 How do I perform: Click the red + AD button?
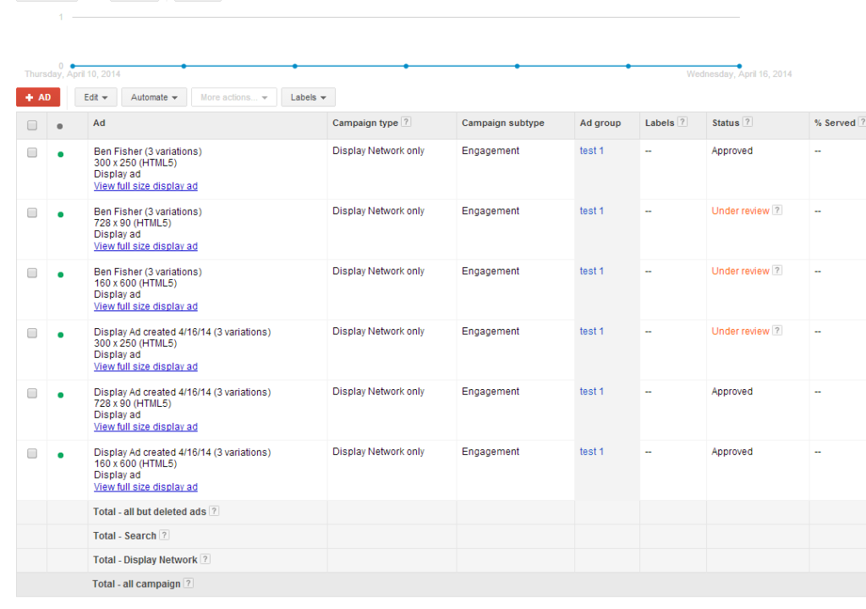(38, 97)
